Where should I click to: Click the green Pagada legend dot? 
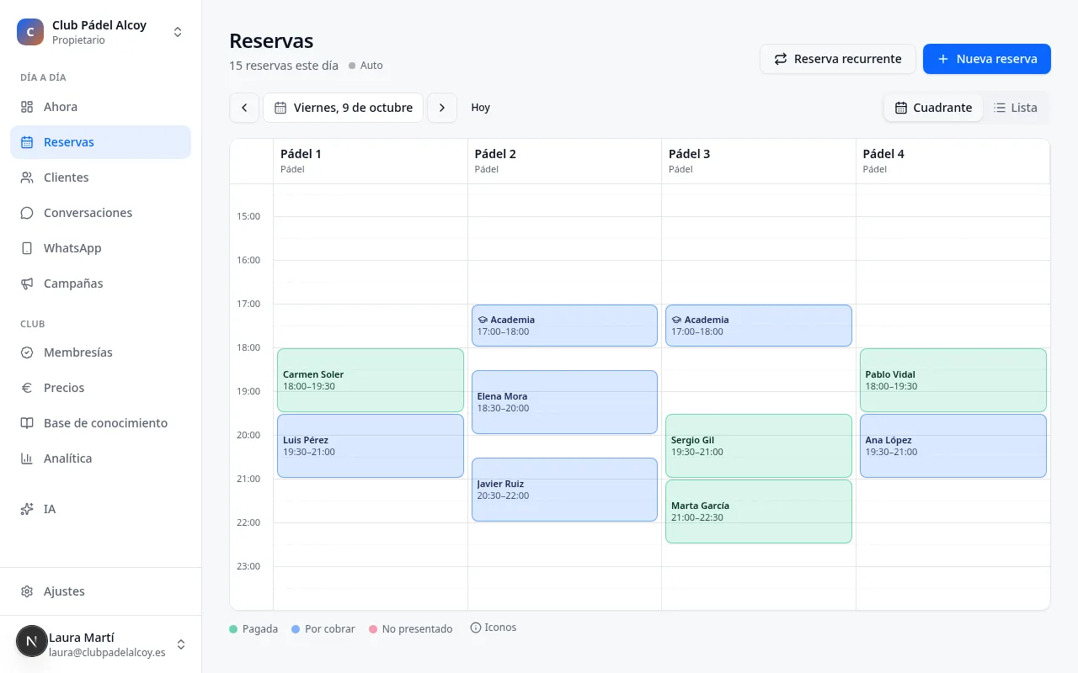click(x=233, y=629)
